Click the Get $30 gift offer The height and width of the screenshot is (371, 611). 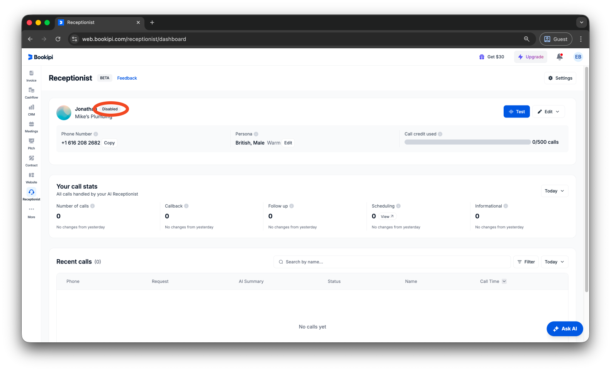[492, 57]
